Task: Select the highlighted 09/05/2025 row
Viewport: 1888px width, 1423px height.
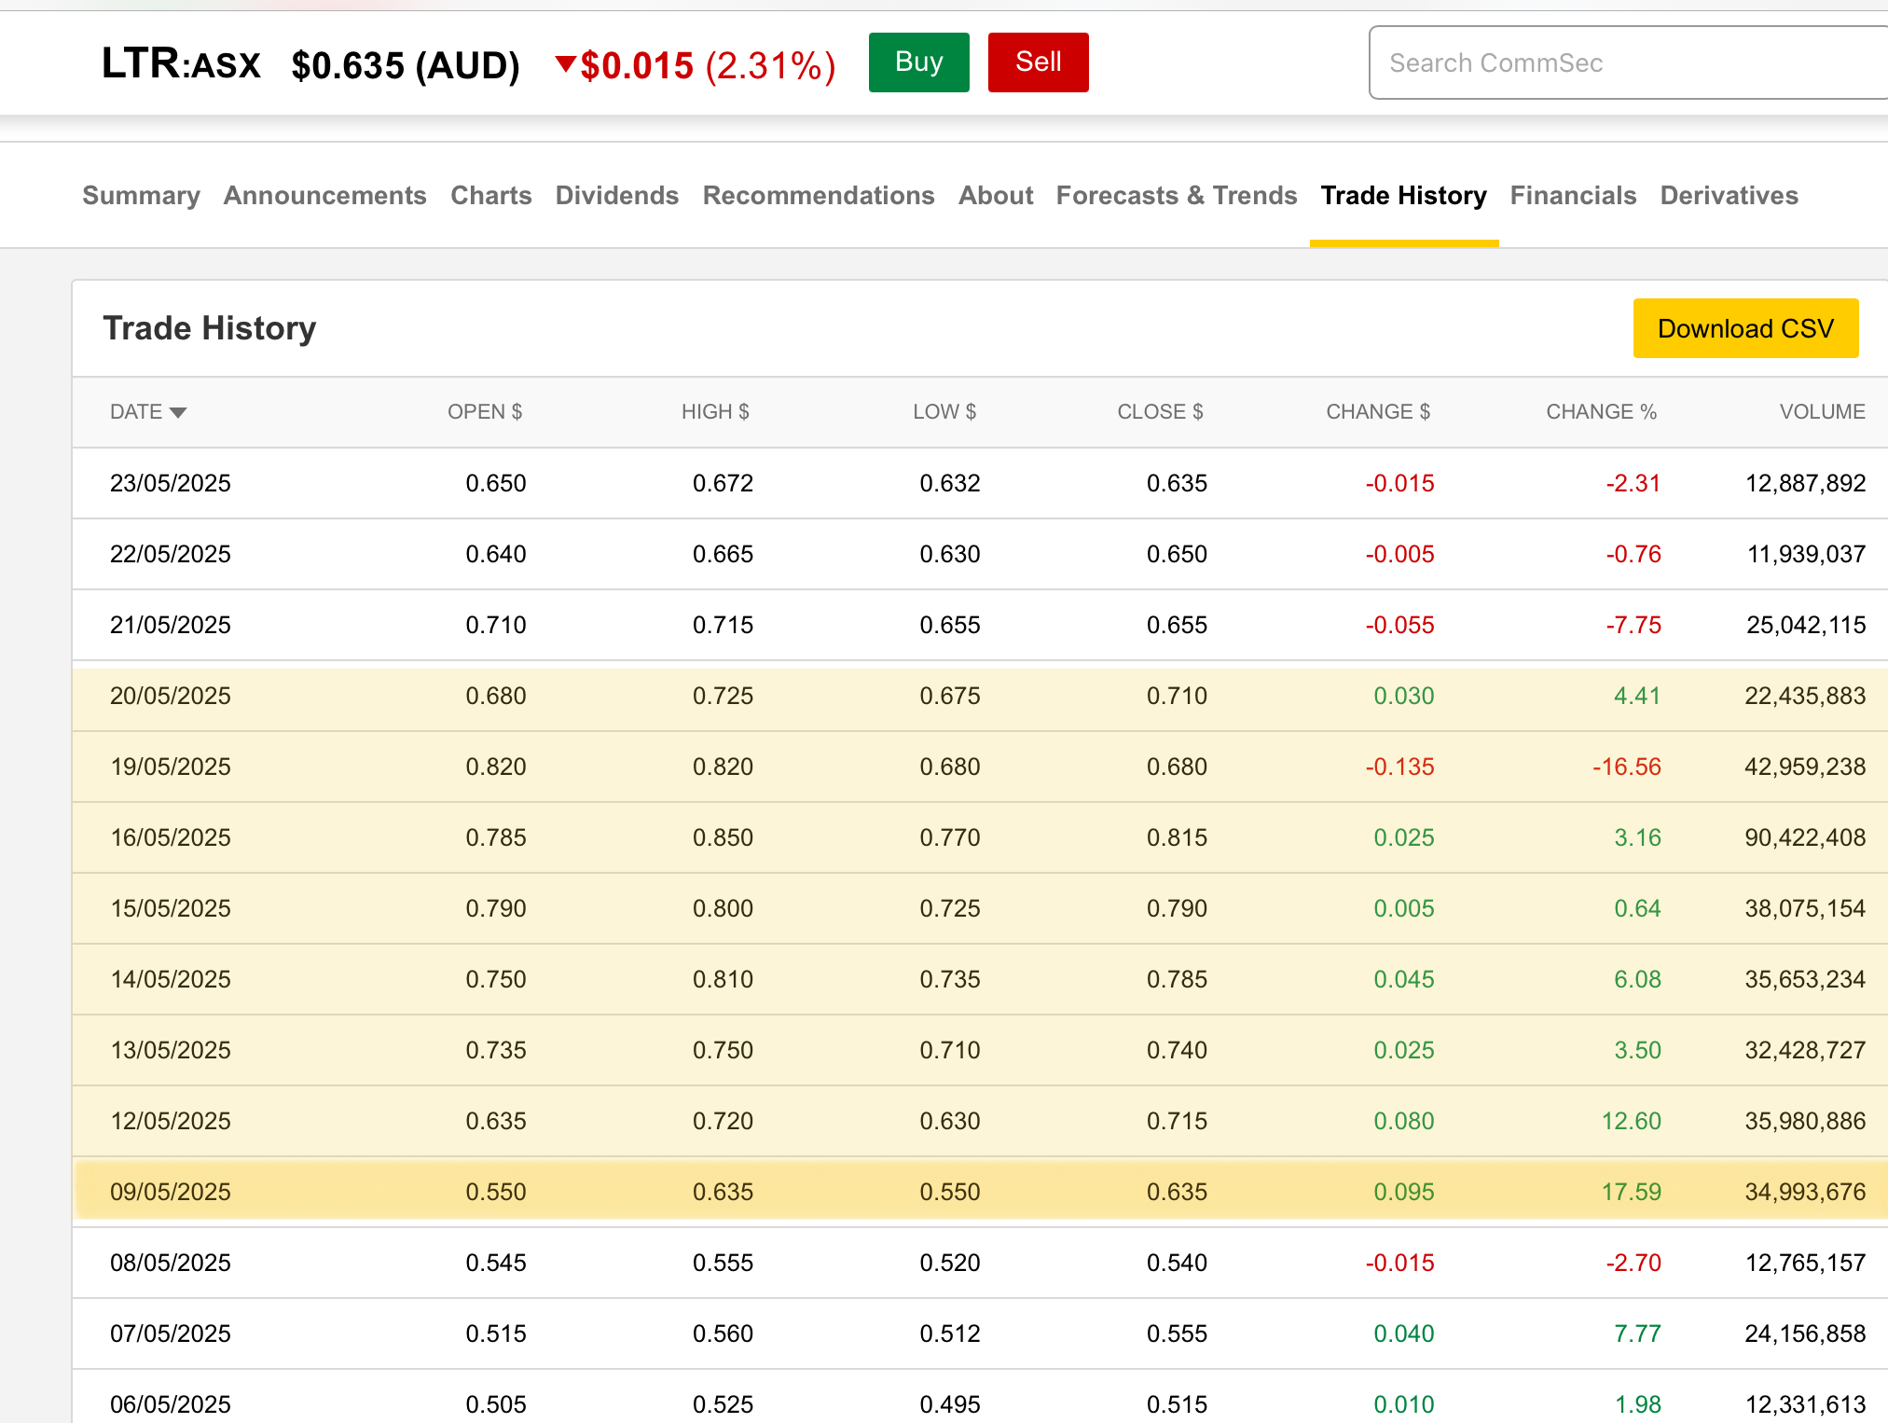Action: pos(981,1192)
